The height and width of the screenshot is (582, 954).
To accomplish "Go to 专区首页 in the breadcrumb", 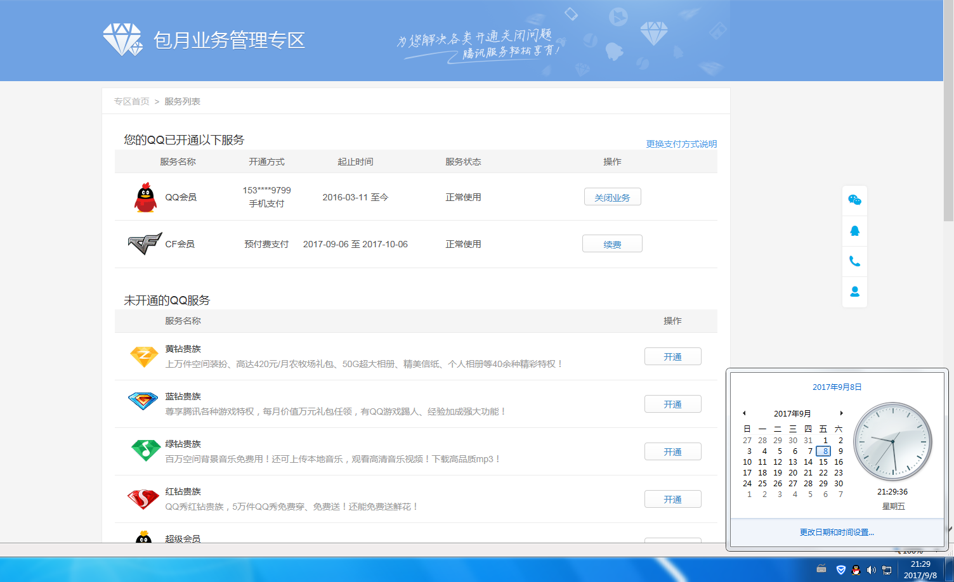I will [x=132, y=101].
